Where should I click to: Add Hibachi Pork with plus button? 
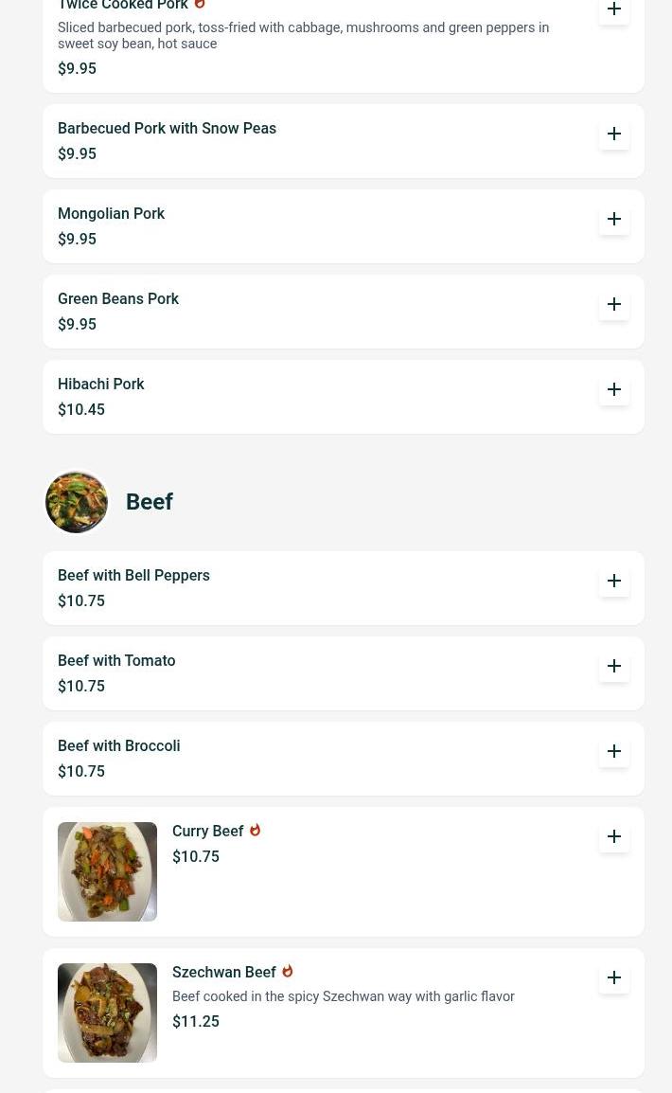[613, 389]
